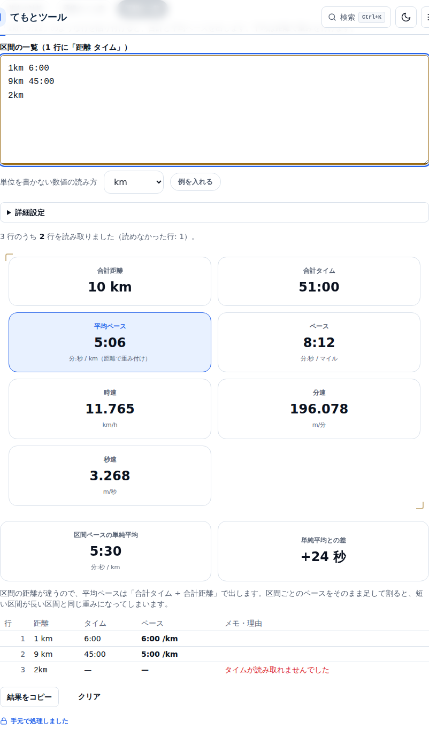Select the 合計タイム 51:00 card
The image size is (429, 729).
tap(319, 281)
